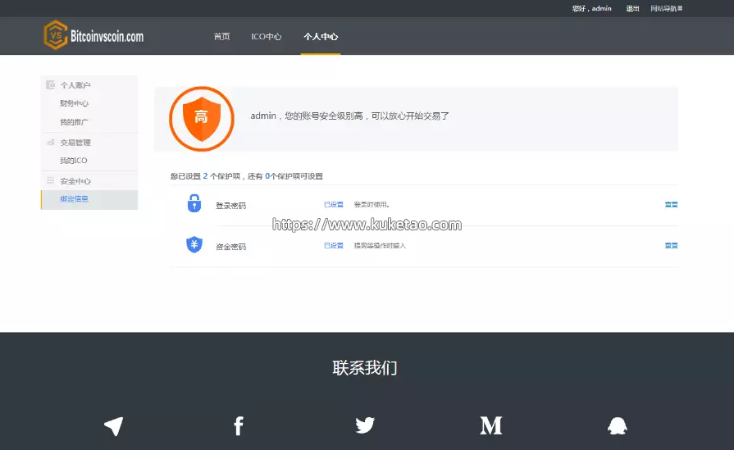
Task: Click the 退出 logout link
Action: (x=633, y=8)
